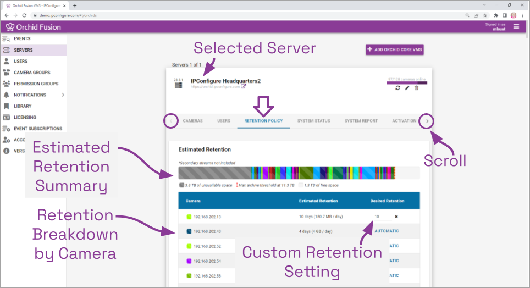The image size is (530, 288).
Task: Click Automatic for camera 192.168.202.43
Action: point(387,231)
